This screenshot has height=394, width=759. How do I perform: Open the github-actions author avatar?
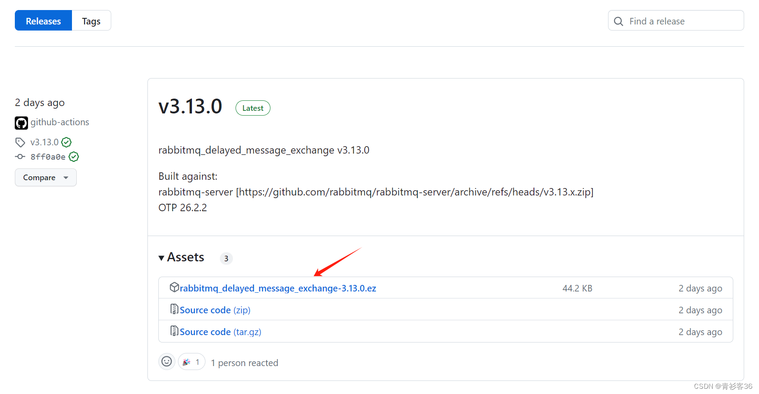pos(21,123)
